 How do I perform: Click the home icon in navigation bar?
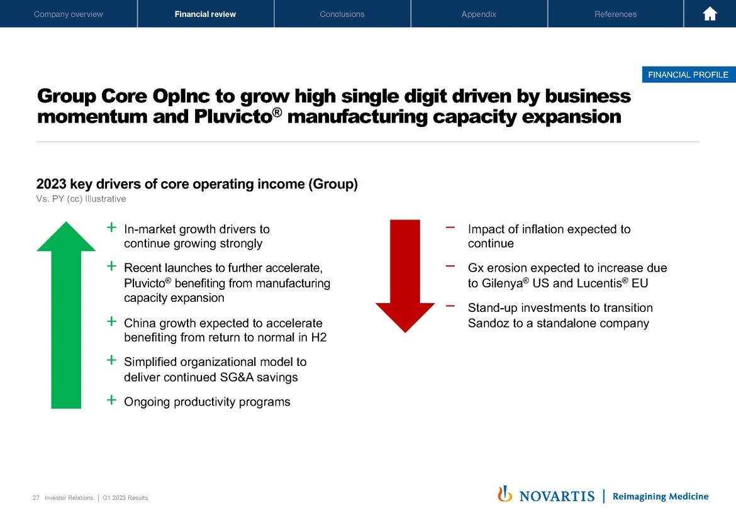710,14
